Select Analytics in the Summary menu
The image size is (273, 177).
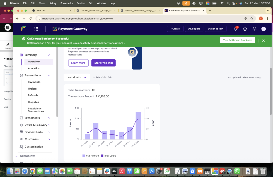point(34,68)
